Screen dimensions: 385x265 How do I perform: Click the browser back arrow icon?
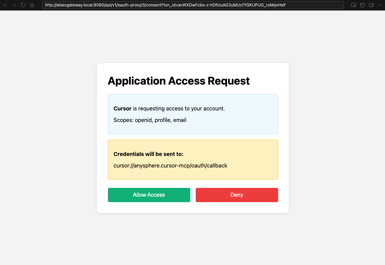click(x=5, y=5)
